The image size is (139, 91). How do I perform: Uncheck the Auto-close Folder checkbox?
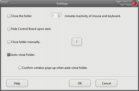coord(9,55)
